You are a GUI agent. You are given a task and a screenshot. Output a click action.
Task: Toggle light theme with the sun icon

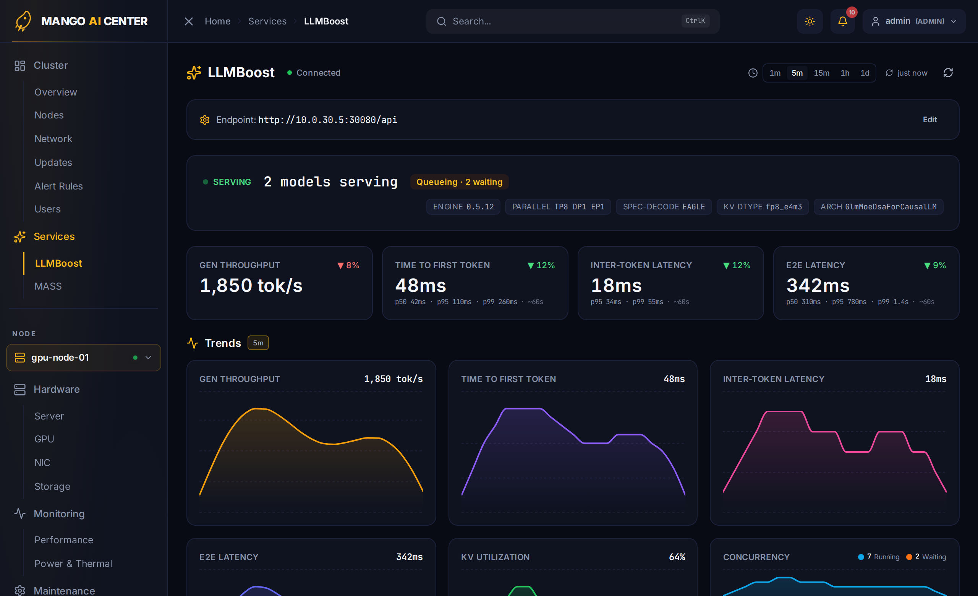point(810,21)
